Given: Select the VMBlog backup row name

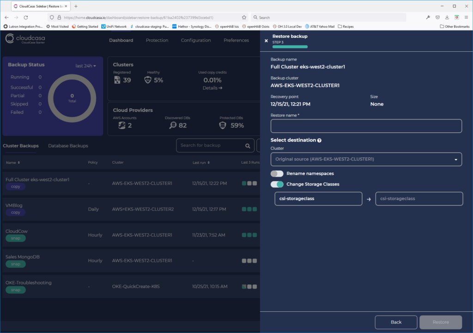Looking at the screenshot, I should click(14, 205).
